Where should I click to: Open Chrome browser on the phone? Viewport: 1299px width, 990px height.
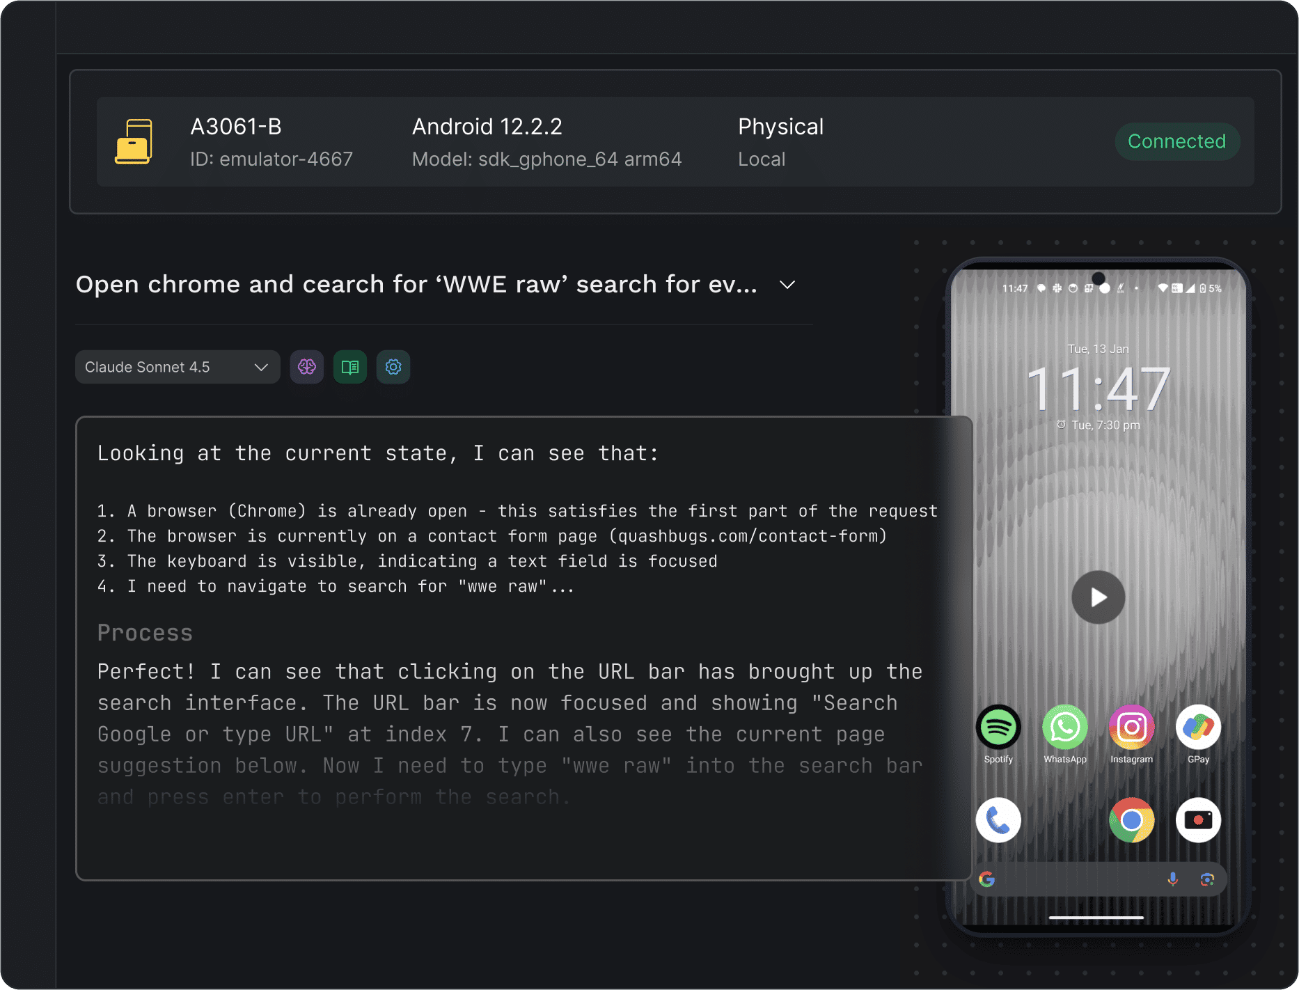click(1131, 820)
